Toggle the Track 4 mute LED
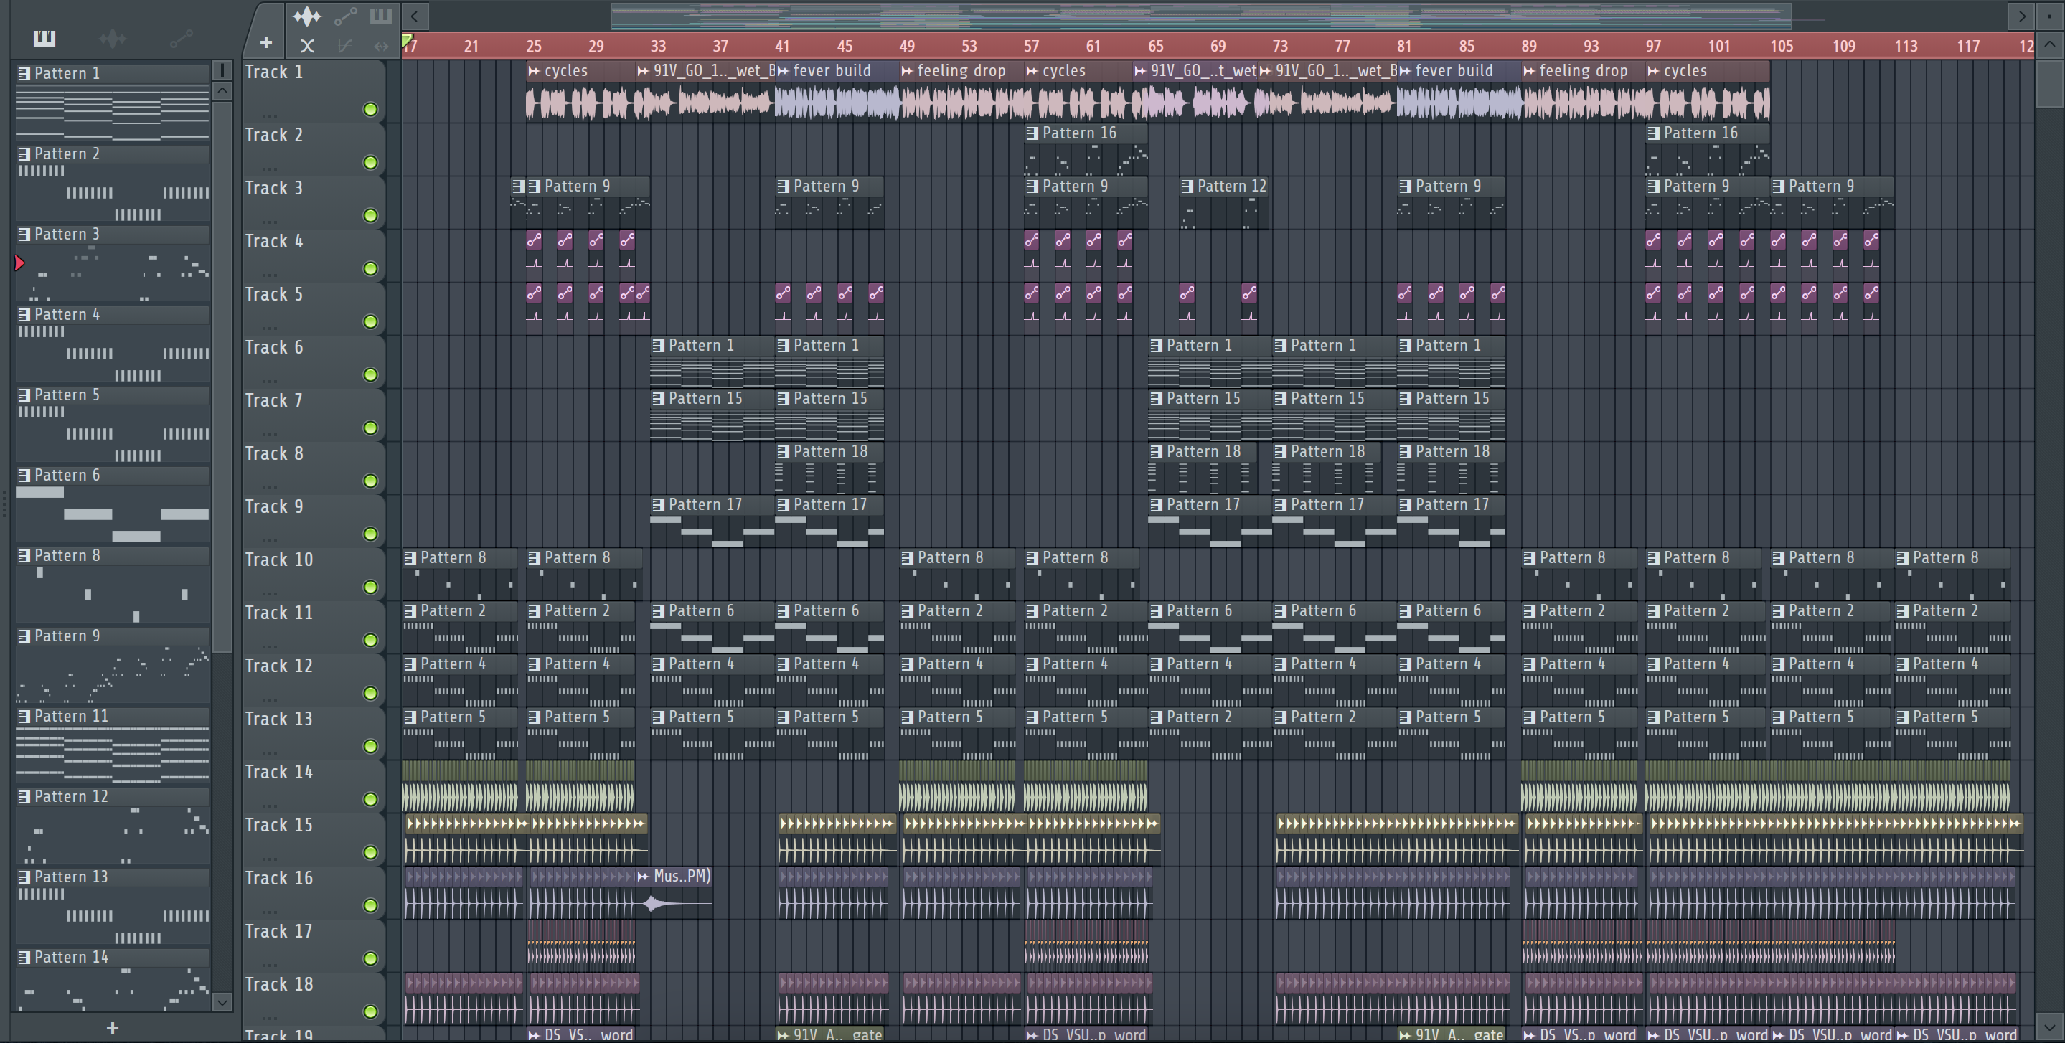The width and height of the screenshot is (2065, 1043). (370, 268)
